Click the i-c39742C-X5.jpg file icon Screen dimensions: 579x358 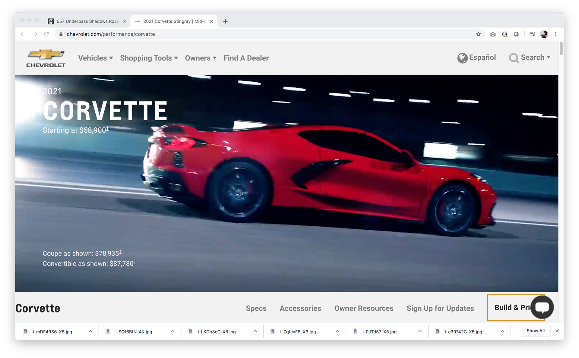[438, 331]
